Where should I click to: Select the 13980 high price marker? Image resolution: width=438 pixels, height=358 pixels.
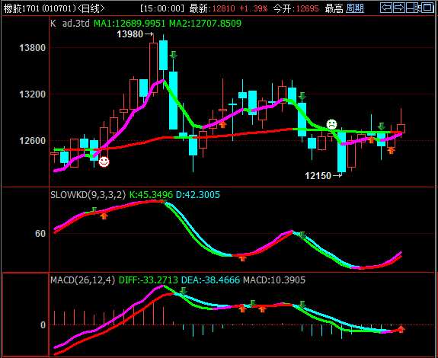click(x=135, y=34)
